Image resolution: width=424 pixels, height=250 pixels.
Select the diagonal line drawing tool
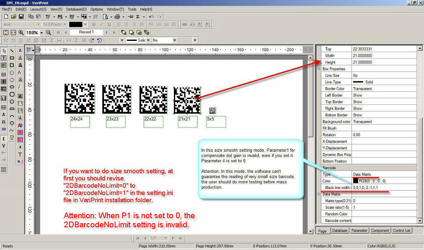pyautogui.click(x=12, y=51)
